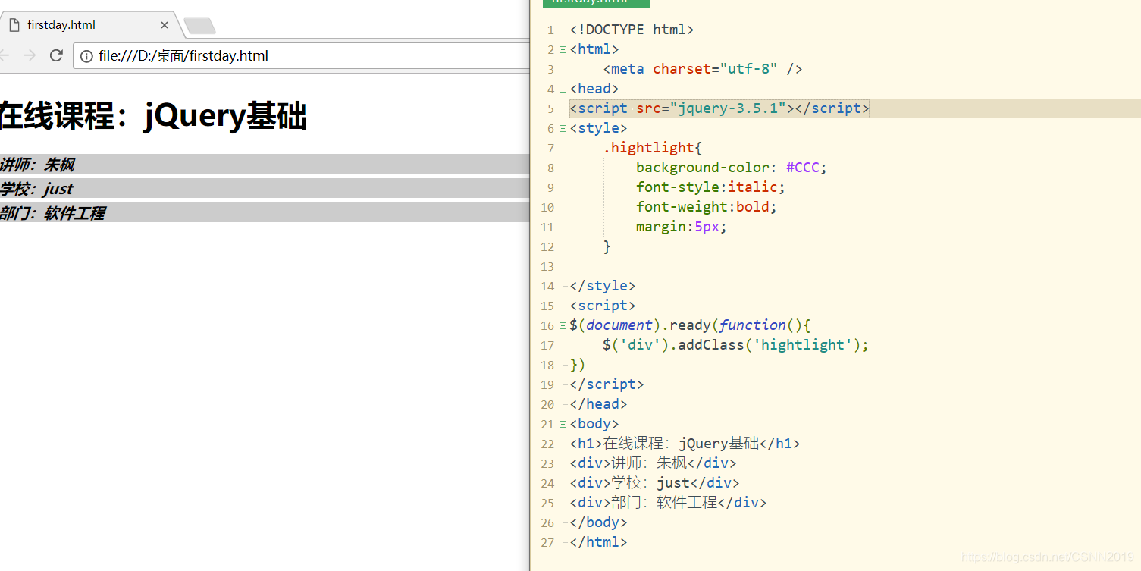
Task: Click the highlighted row 学校：just
Action: pyautogui.click(x=265, y=189)
